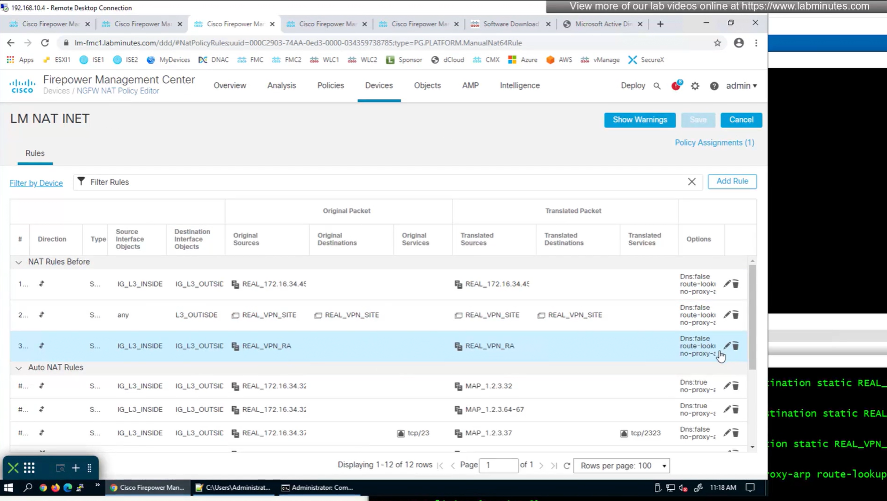The height and width of the screenshot is (501, 887).
Task: Switch to the Rules tab
Action: (x=35, y=153)
